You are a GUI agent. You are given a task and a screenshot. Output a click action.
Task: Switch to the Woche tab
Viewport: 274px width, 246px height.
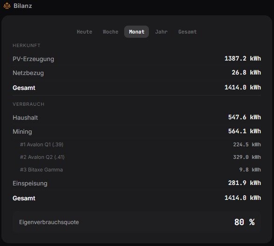(111, 32)
